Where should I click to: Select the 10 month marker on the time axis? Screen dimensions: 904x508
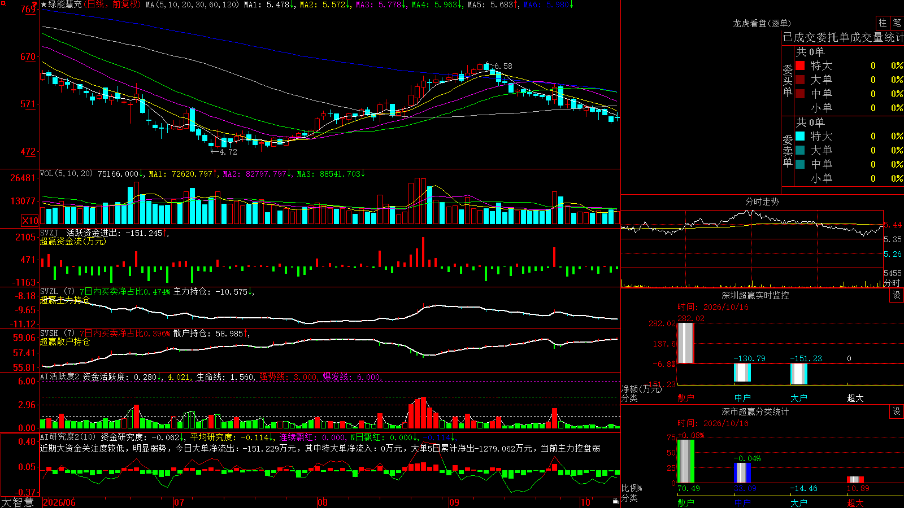click(x=585, y=502)
